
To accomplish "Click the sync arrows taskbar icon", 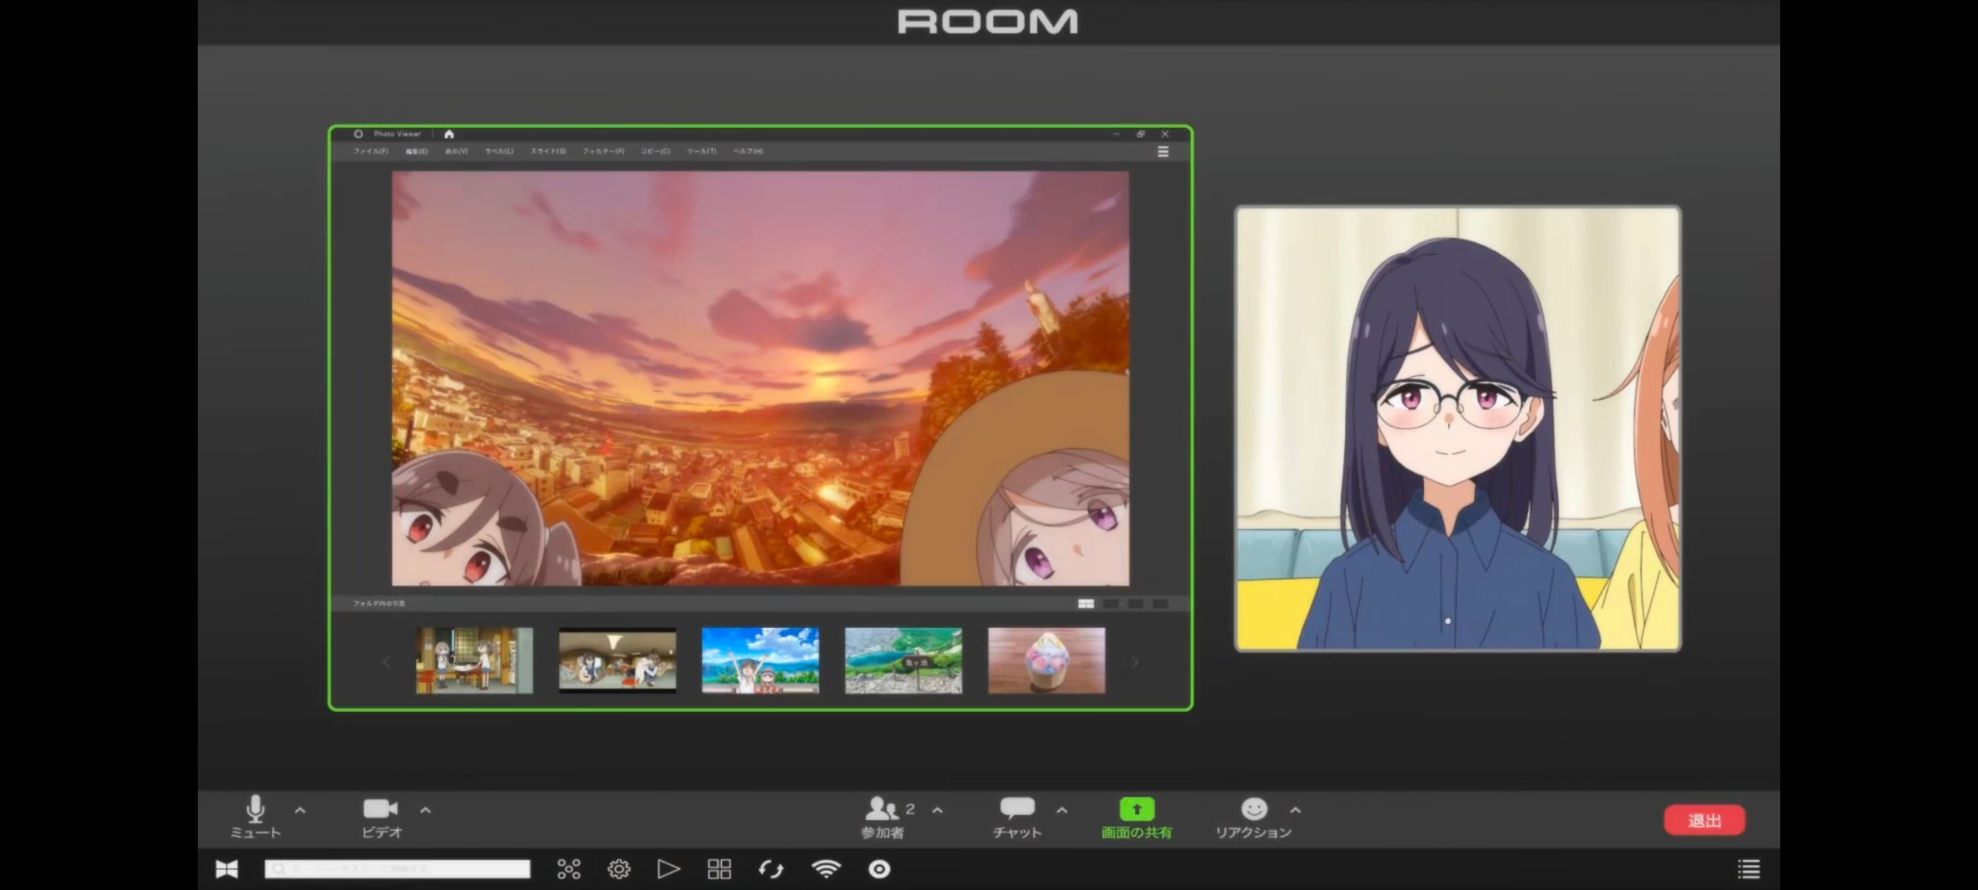I will pos(771,870).
